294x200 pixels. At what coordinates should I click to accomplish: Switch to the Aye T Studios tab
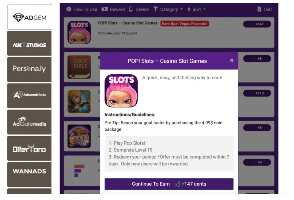tap(29, 43)
